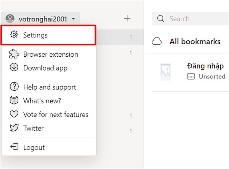Click the Logout exit icon

pyautogui.click(x=14, y=147)
